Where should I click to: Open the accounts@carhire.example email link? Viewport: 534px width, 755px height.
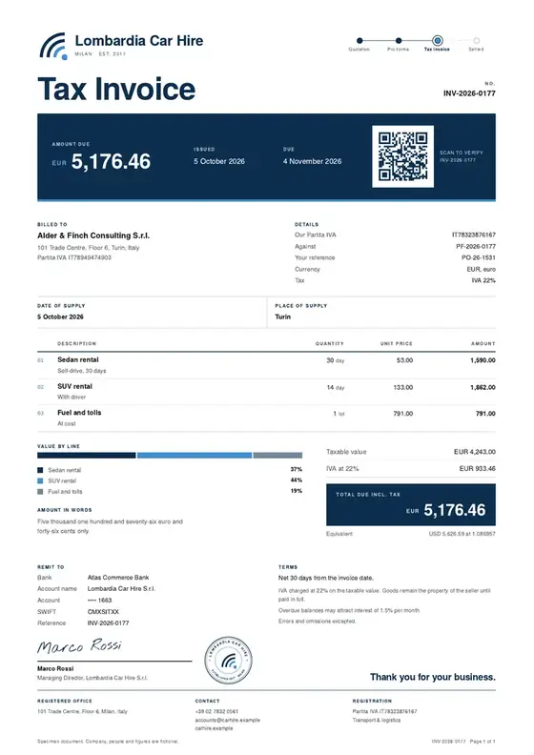tap(227, 720)
